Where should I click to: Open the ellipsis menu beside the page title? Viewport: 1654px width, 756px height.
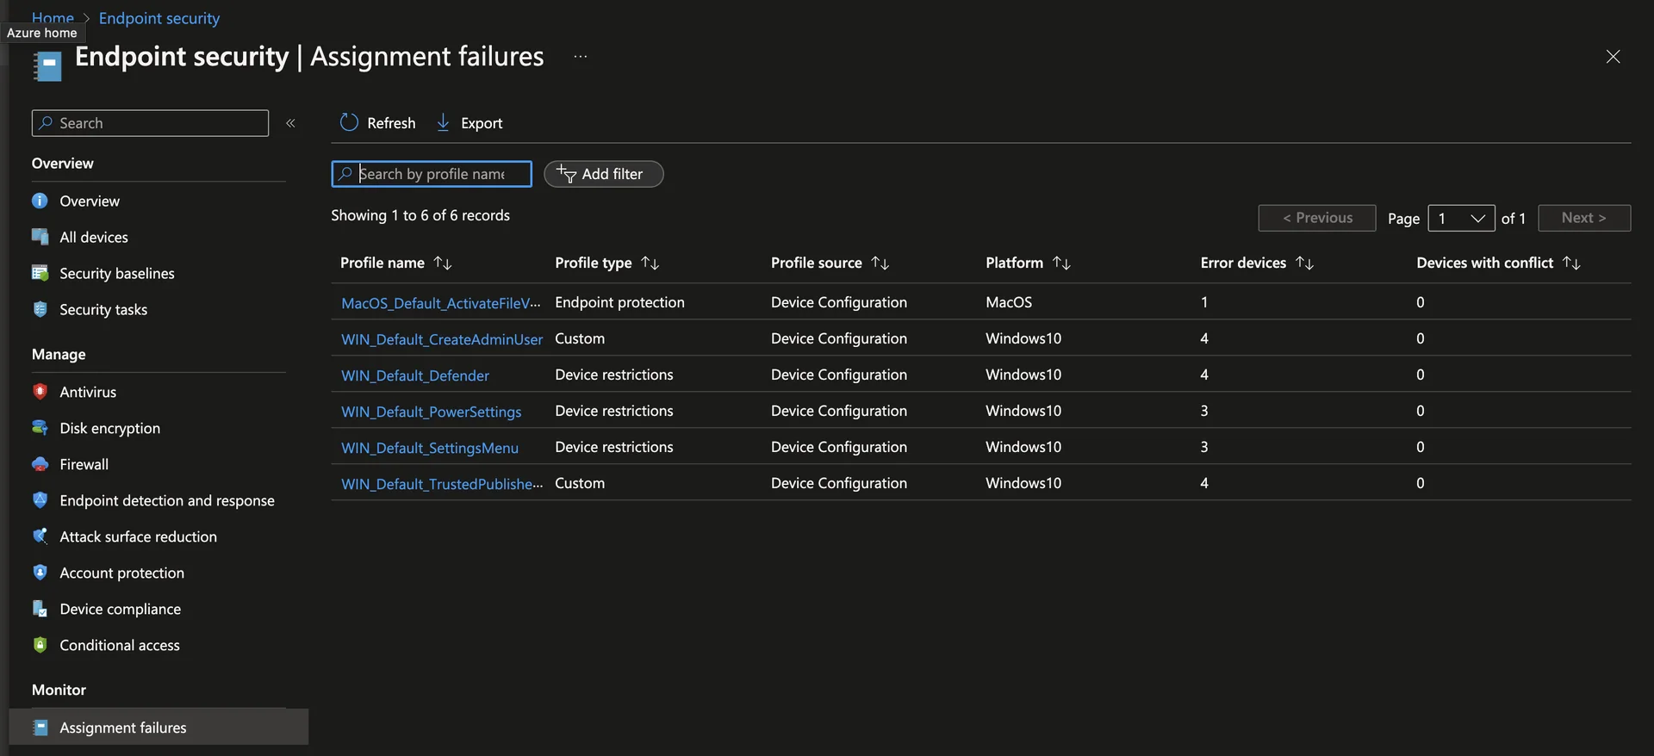click(x=581, y=57)
